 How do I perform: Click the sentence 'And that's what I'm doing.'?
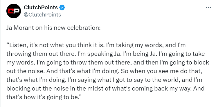tap(82, 71)
